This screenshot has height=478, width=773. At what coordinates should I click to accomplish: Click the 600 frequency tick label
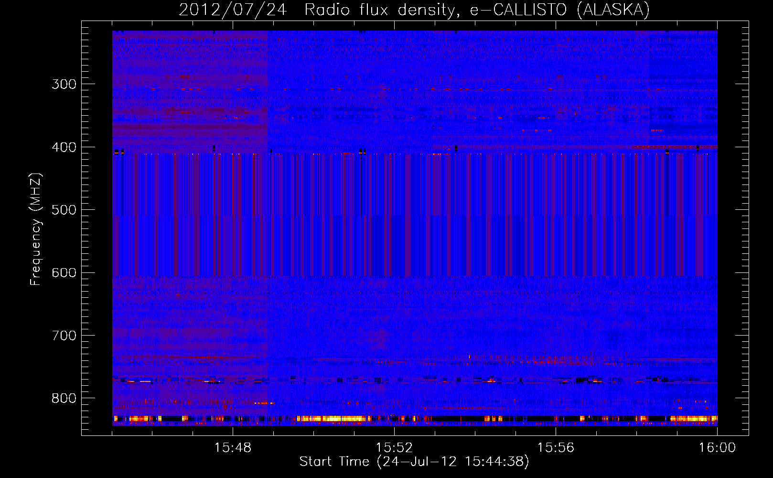pyautogui.click(x=64, y=272)
